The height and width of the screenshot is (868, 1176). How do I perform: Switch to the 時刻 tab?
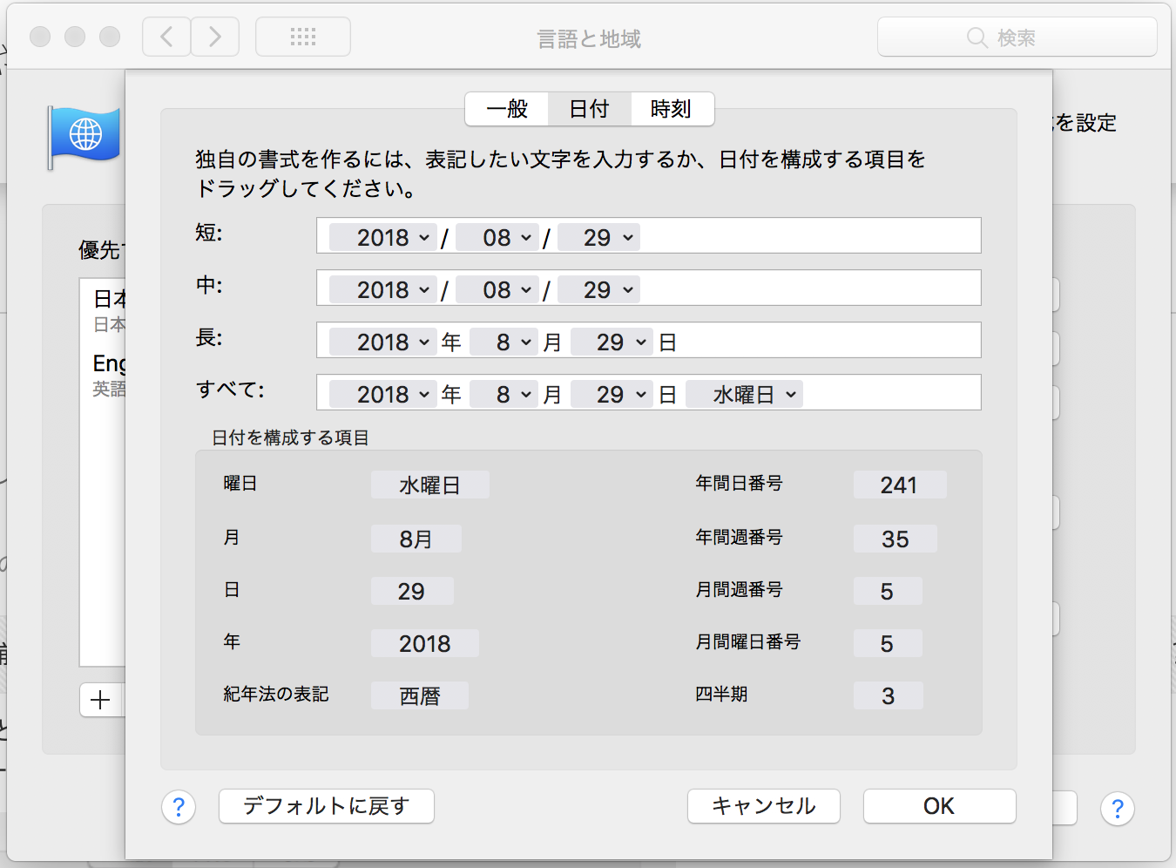pos(671,109)
